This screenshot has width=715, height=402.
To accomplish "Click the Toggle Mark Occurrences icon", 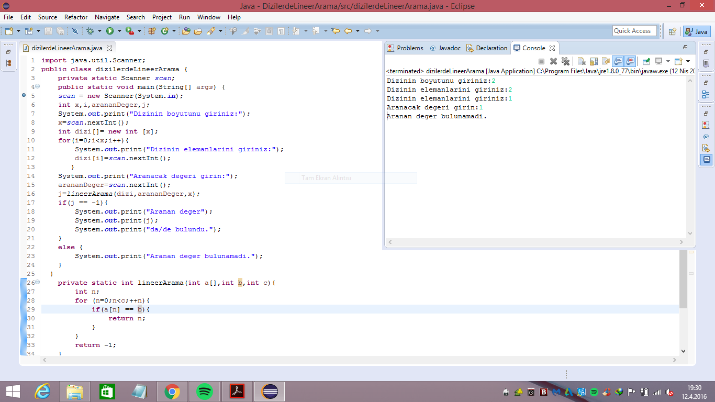I will 245,31.
